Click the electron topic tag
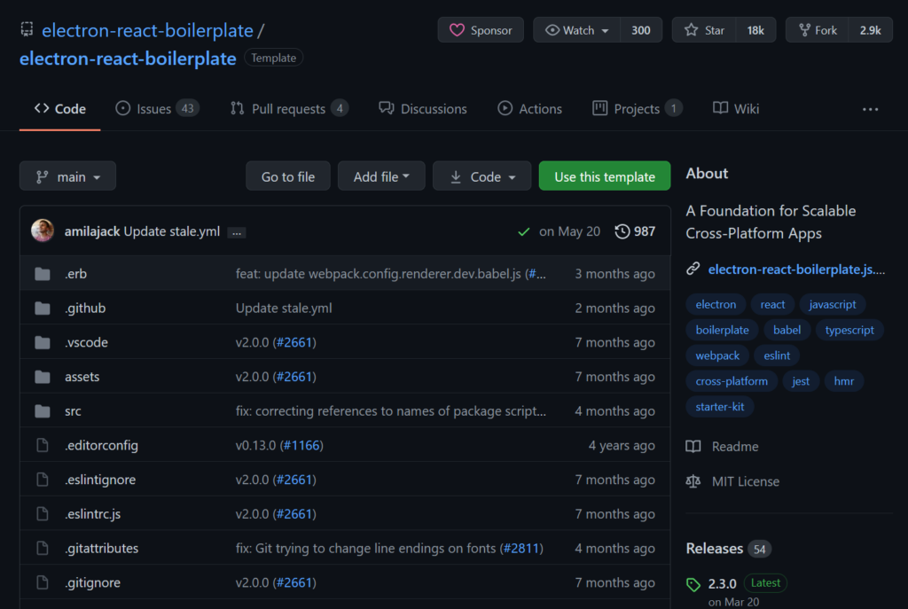Image resolution: width=908 pixels, height=609 pixels. (x=716, y=305)
